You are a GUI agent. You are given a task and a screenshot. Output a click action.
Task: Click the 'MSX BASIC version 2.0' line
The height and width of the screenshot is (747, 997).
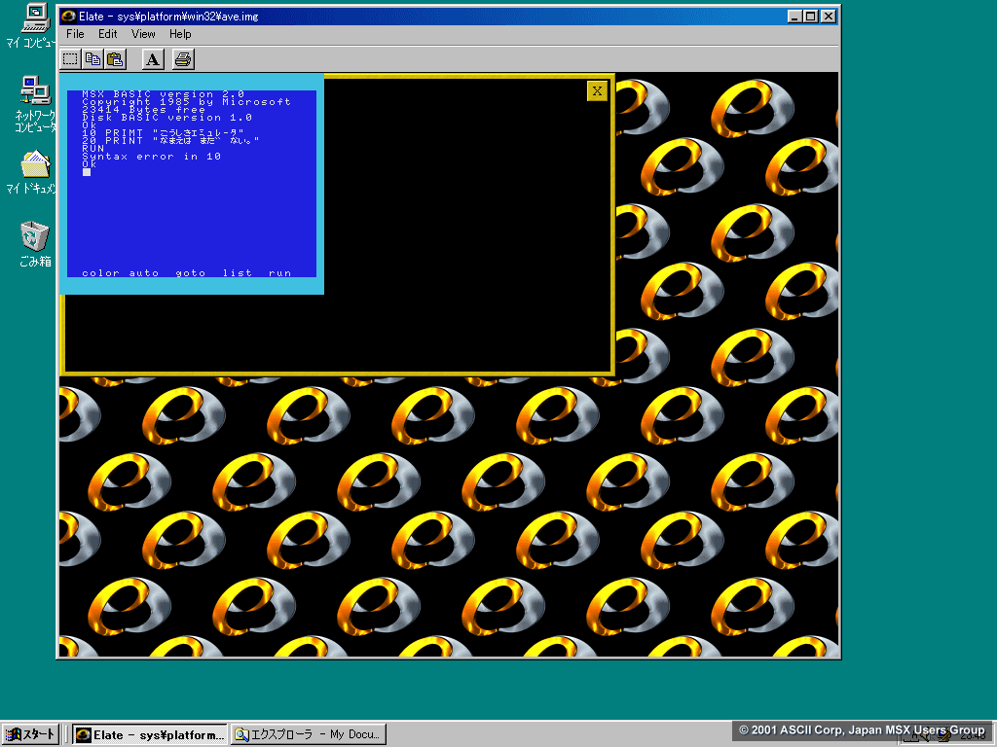pyautogui.click(x=163, y=94)
